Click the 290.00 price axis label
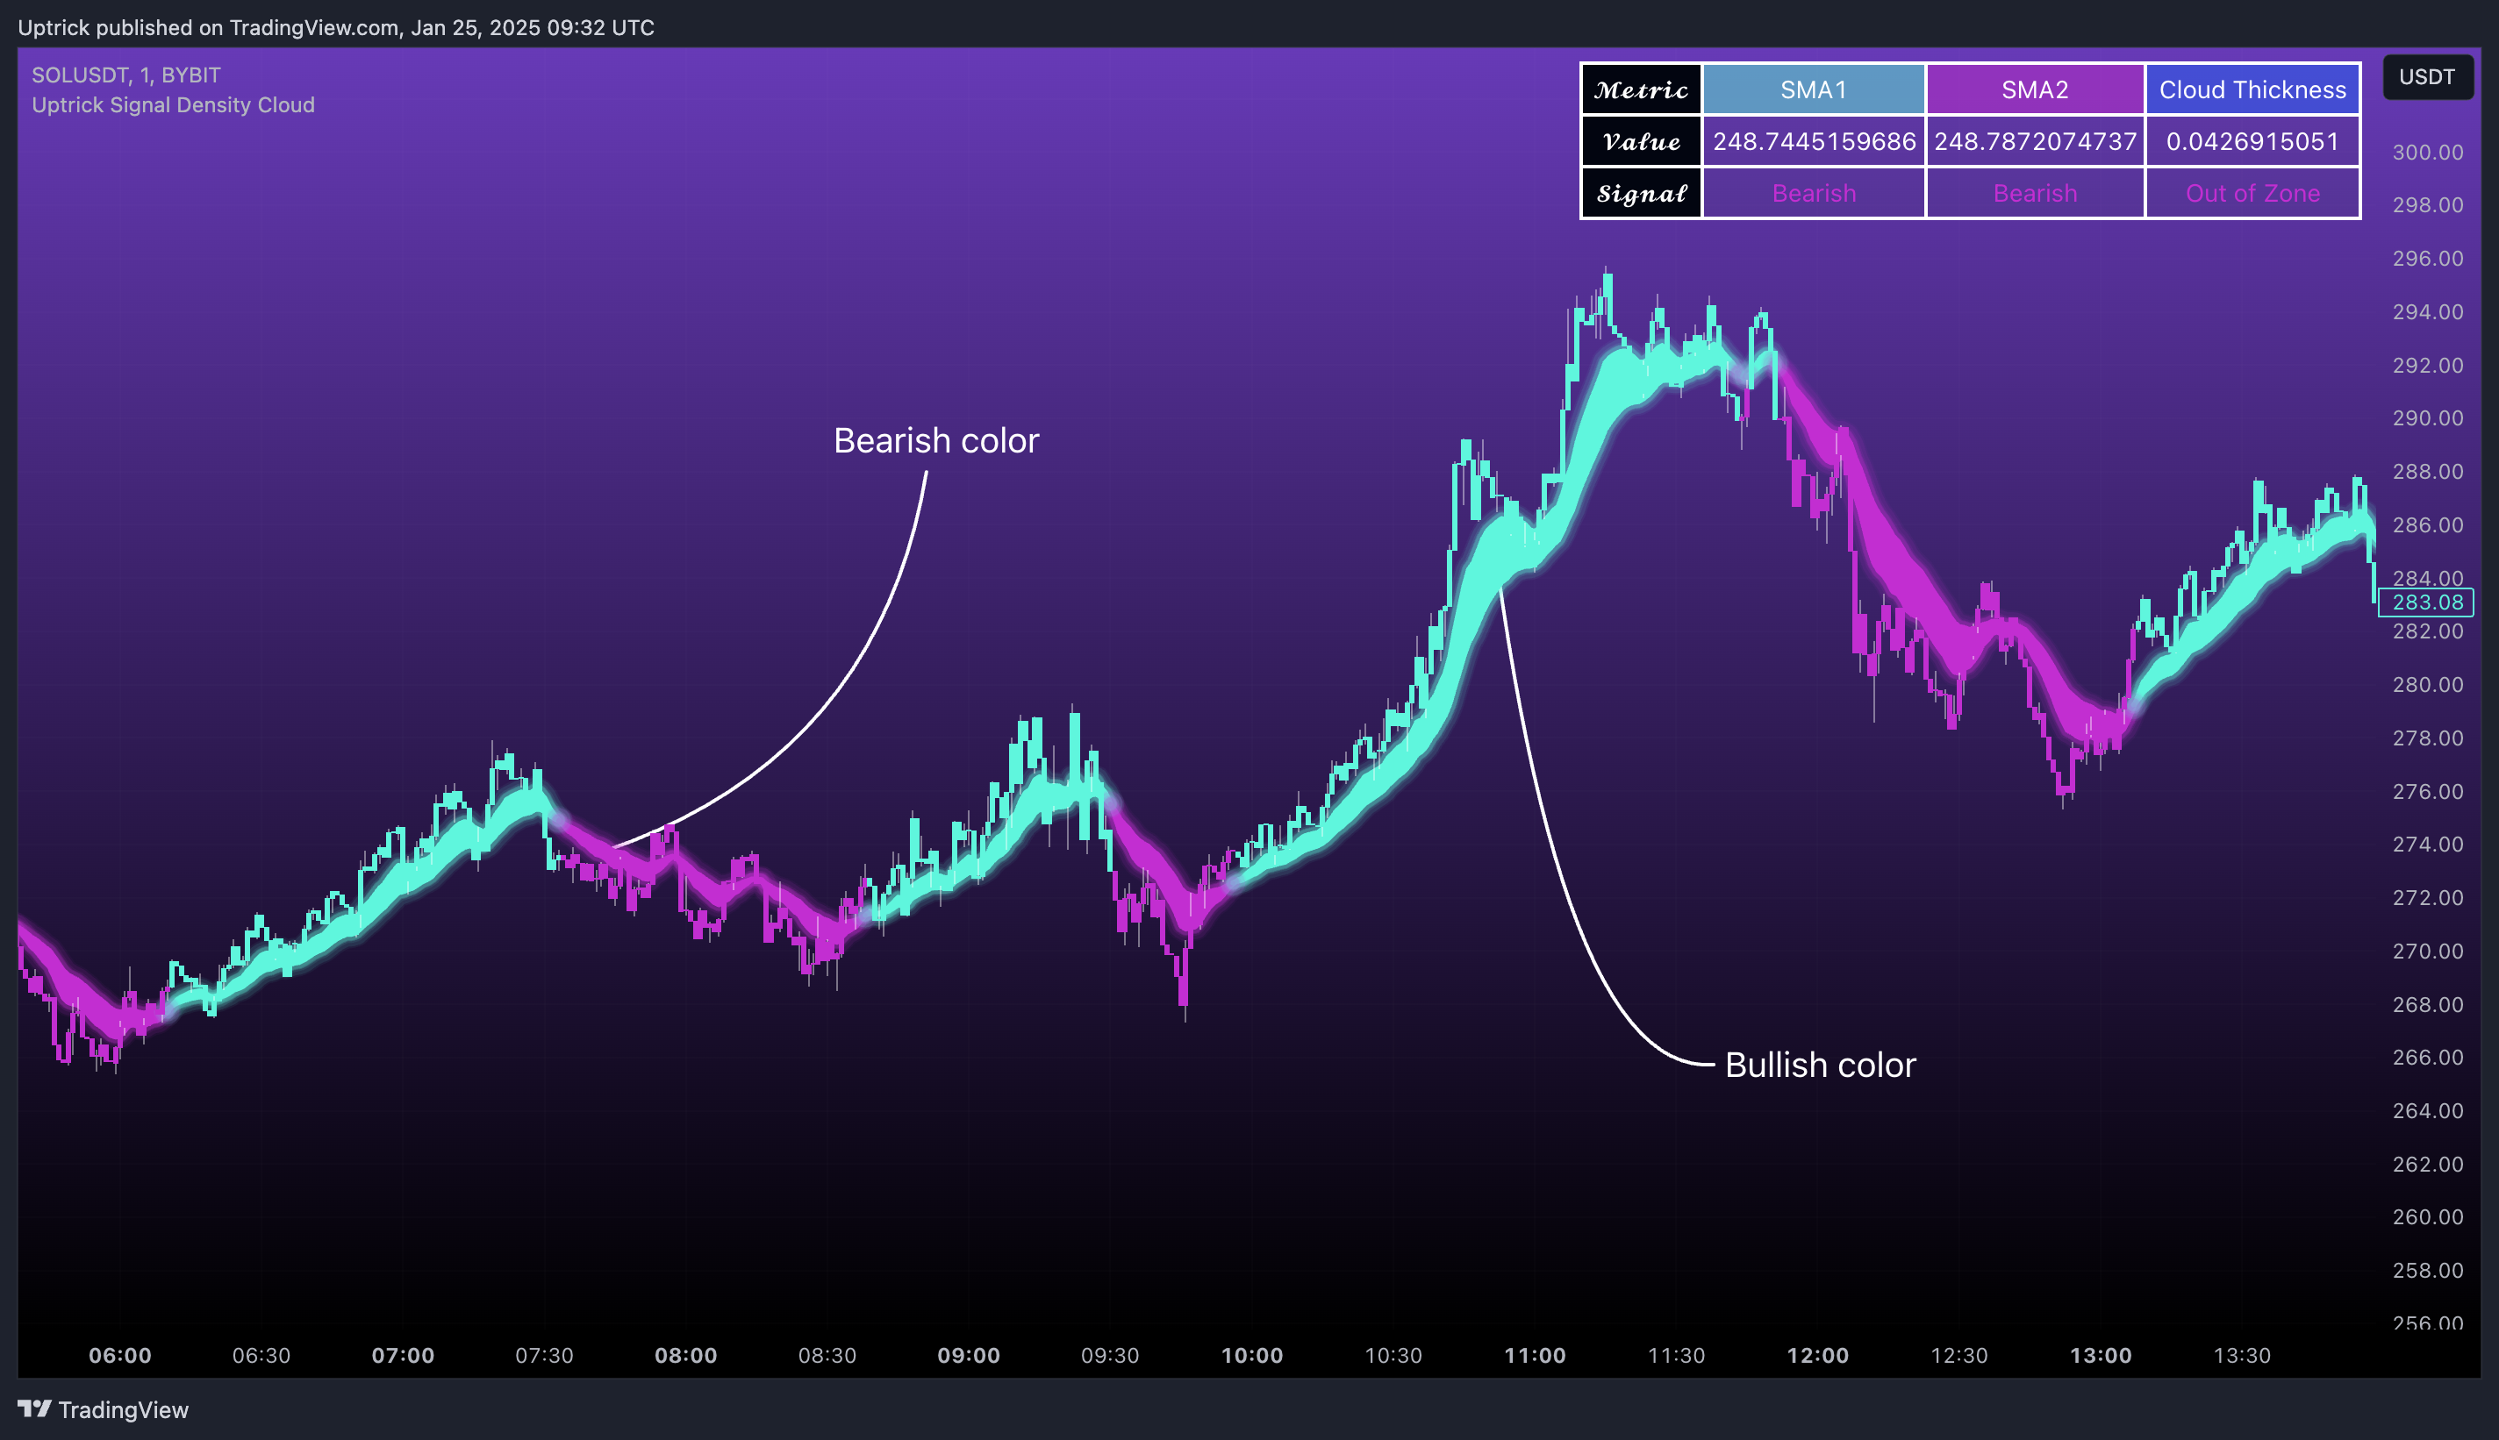The height and width of the screenshot is (1440, 2499). point(2428,418)
